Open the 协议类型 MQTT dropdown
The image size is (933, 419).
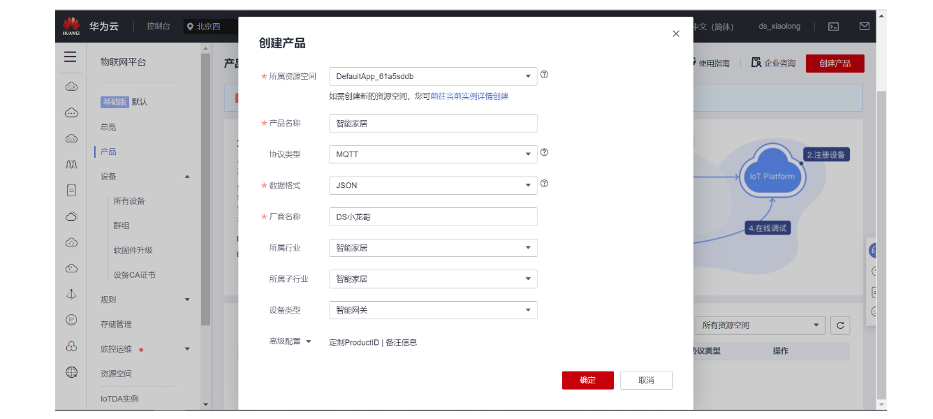(x=433, y=154)
